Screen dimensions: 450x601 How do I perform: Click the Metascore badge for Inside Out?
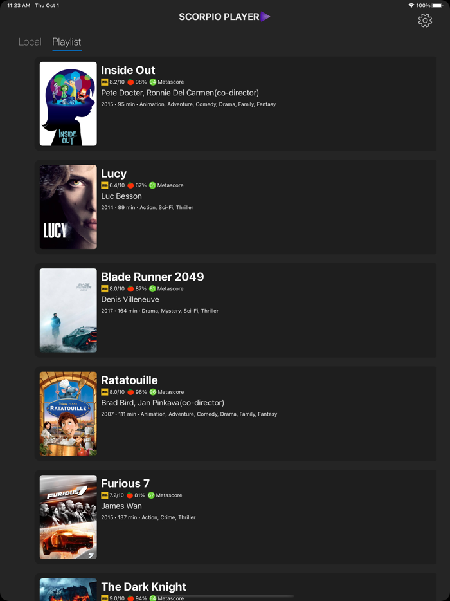click(153, 82)
